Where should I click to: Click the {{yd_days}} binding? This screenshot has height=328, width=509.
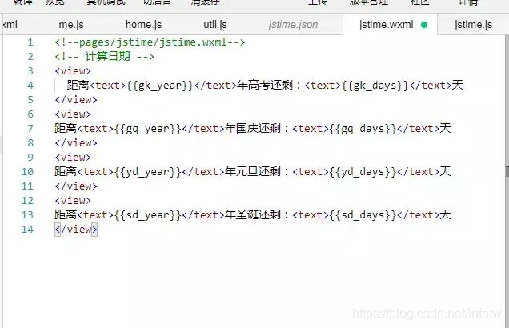[x=363, y=172]
